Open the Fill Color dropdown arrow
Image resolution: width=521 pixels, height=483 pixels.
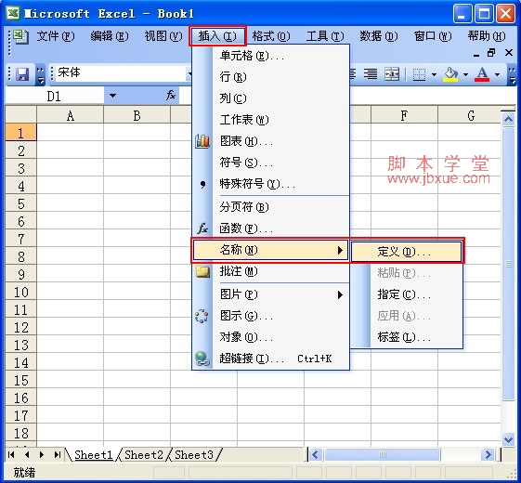(x=466, y=74)
